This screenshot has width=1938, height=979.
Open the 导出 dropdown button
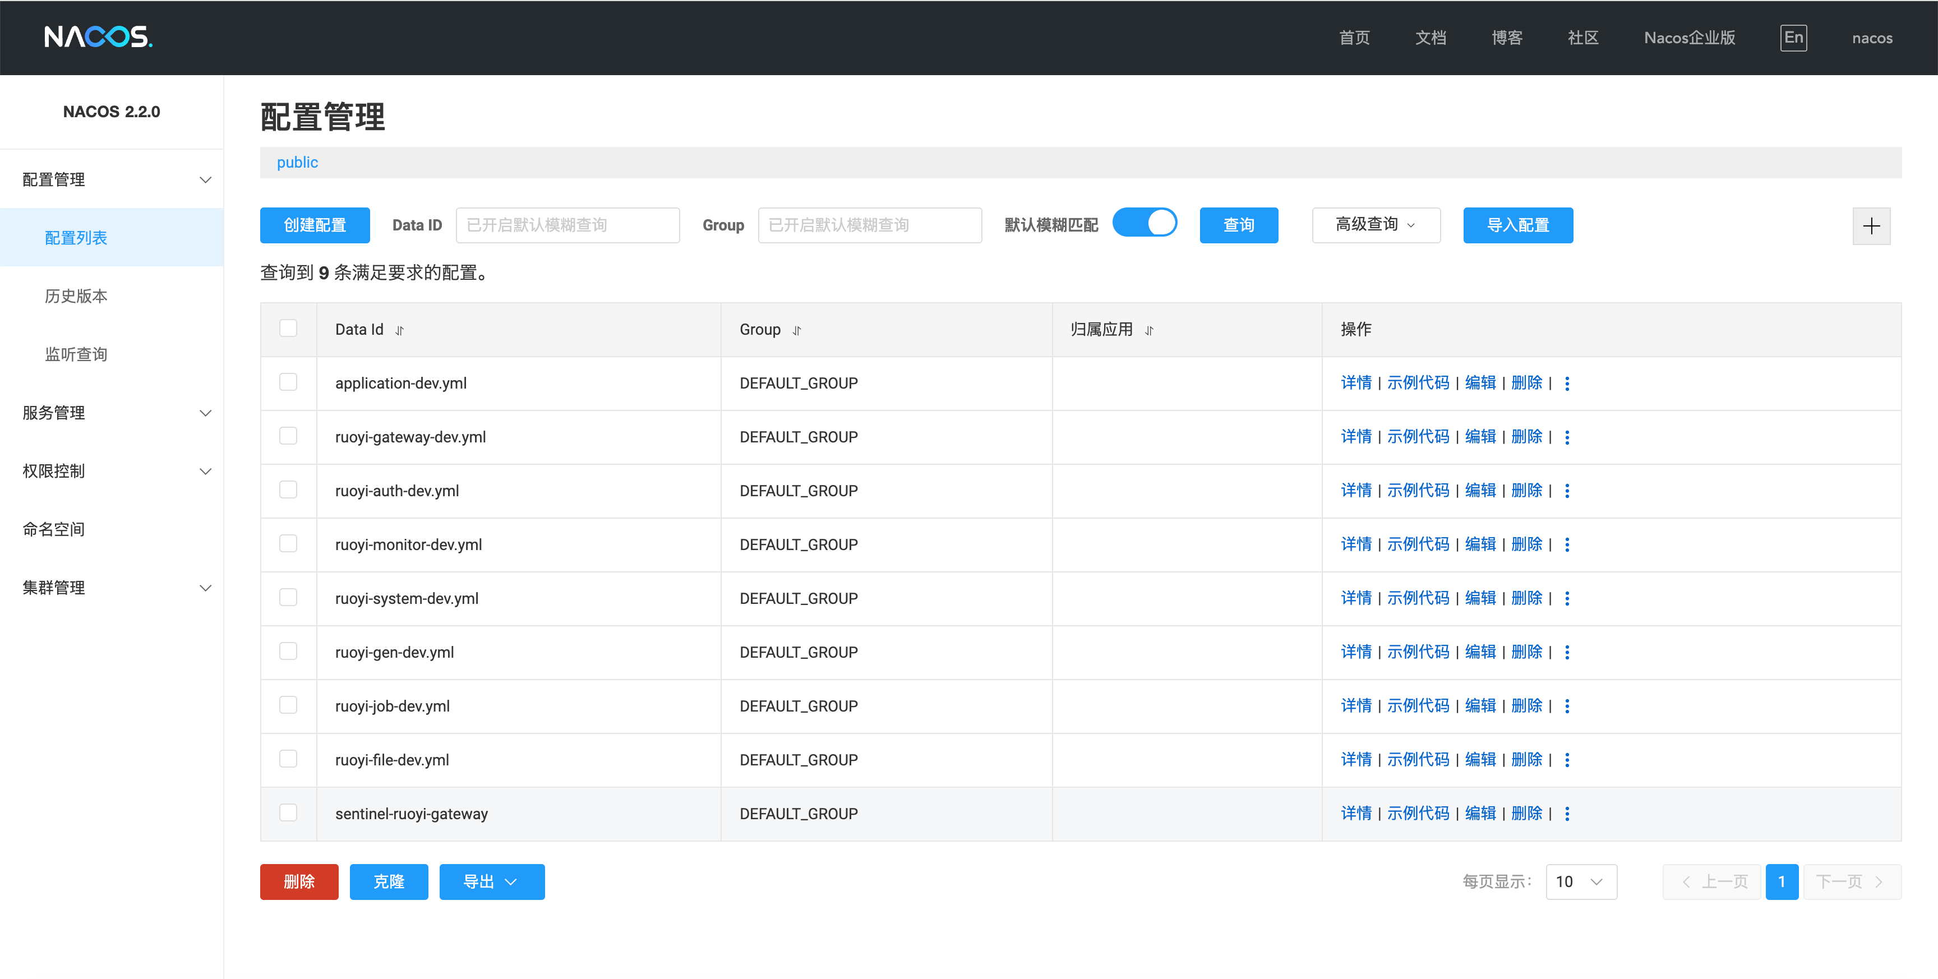coord(491,882)
